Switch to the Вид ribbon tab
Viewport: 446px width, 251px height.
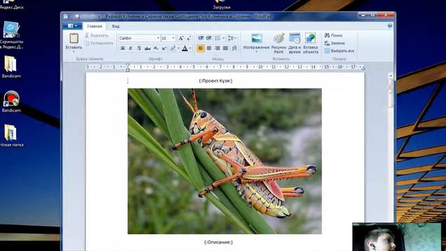(x=116, y=26)
